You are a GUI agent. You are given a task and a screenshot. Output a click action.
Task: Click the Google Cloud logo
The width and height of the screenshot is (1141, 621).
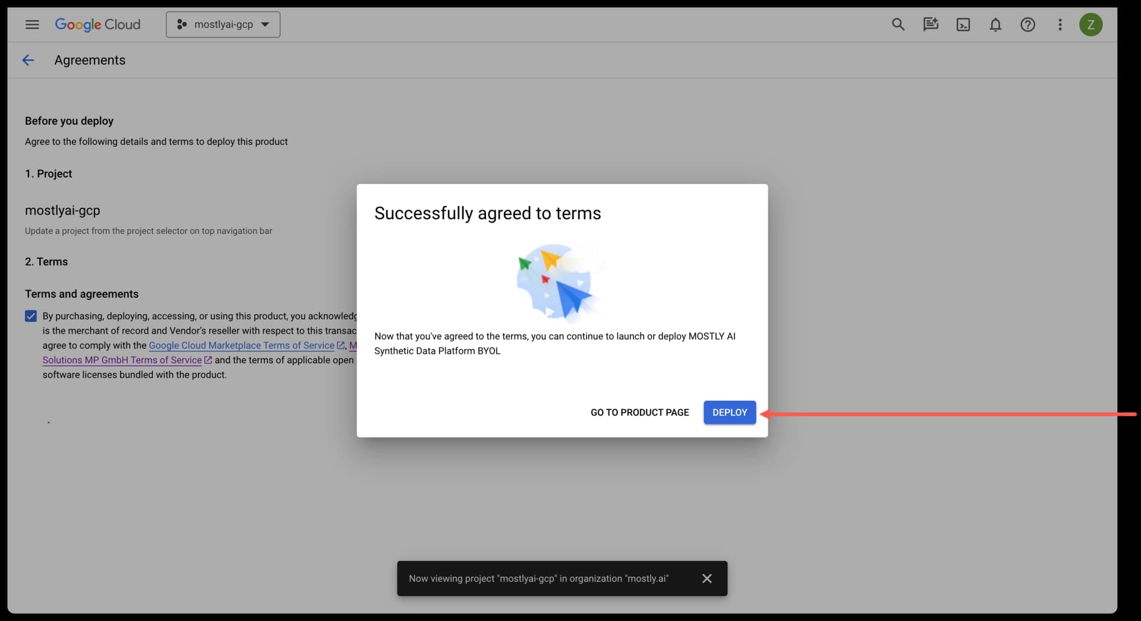[98, 24]
